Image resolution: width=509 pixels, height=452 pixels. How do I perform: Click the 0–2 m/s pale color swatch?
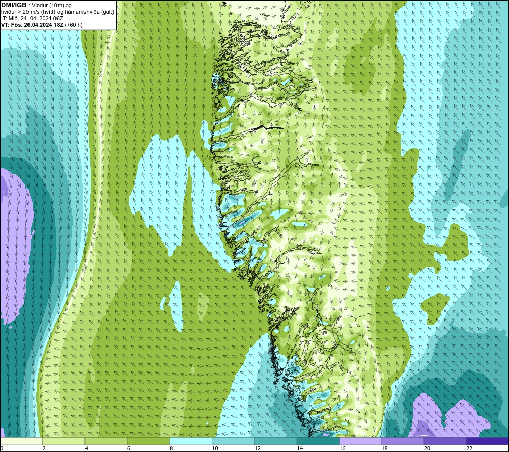point(21,441)
